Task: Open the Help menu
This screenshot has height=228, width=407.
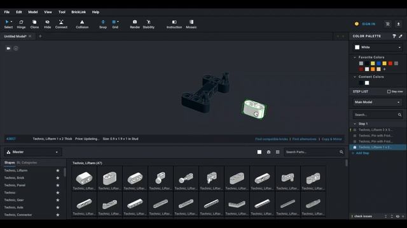Action: coord(95,12)
